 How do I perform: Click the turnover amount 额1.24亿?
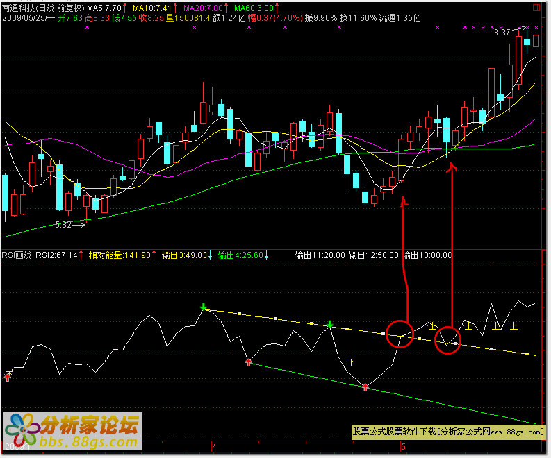[229, 18]
